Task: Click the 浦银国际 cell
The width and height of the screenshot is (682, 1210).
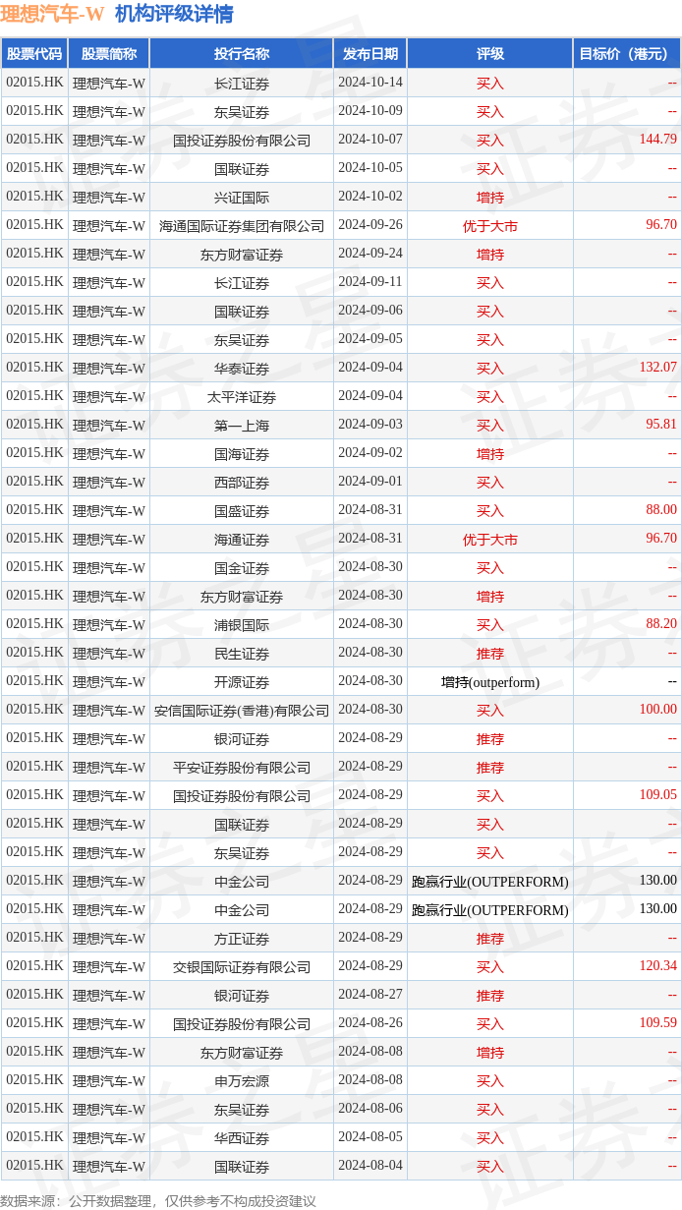Action: pyautogui.click(x=242, y=624)
